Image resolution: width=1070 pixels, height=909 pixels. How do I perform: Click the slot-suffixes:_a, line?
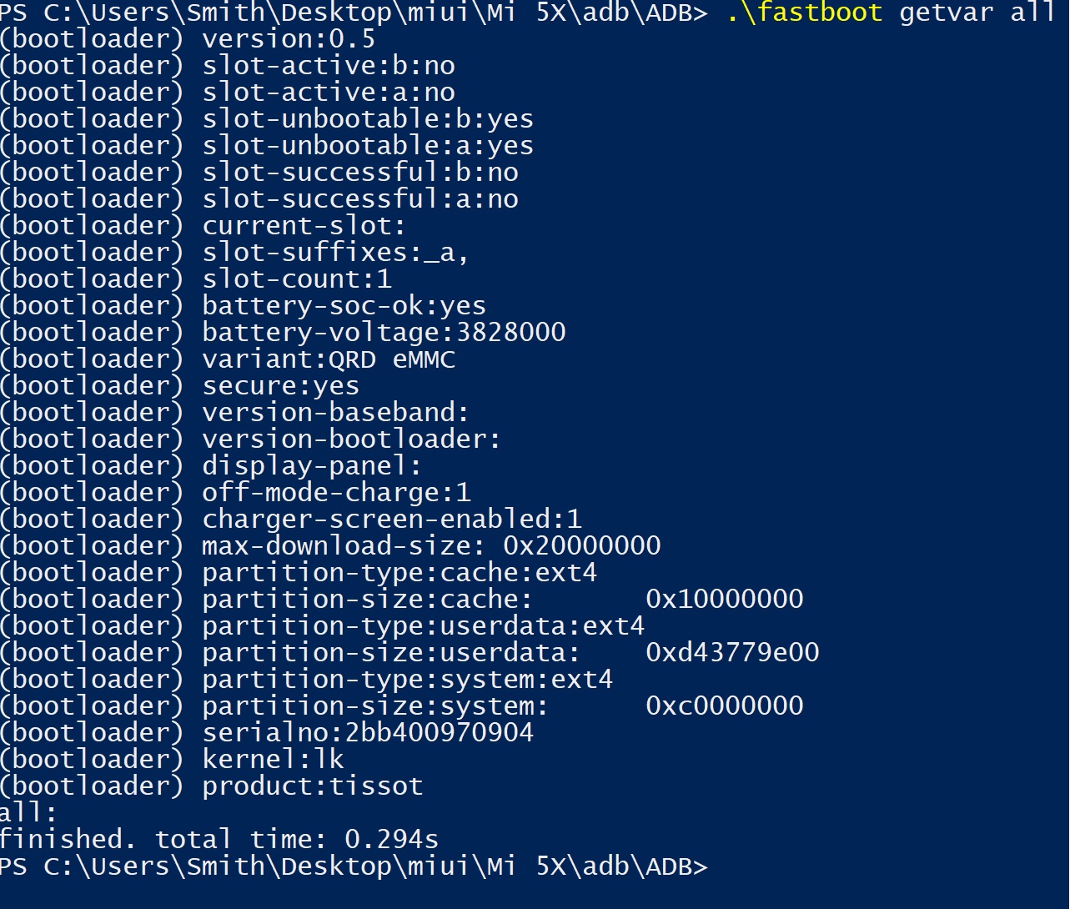(x=235, y=252)
